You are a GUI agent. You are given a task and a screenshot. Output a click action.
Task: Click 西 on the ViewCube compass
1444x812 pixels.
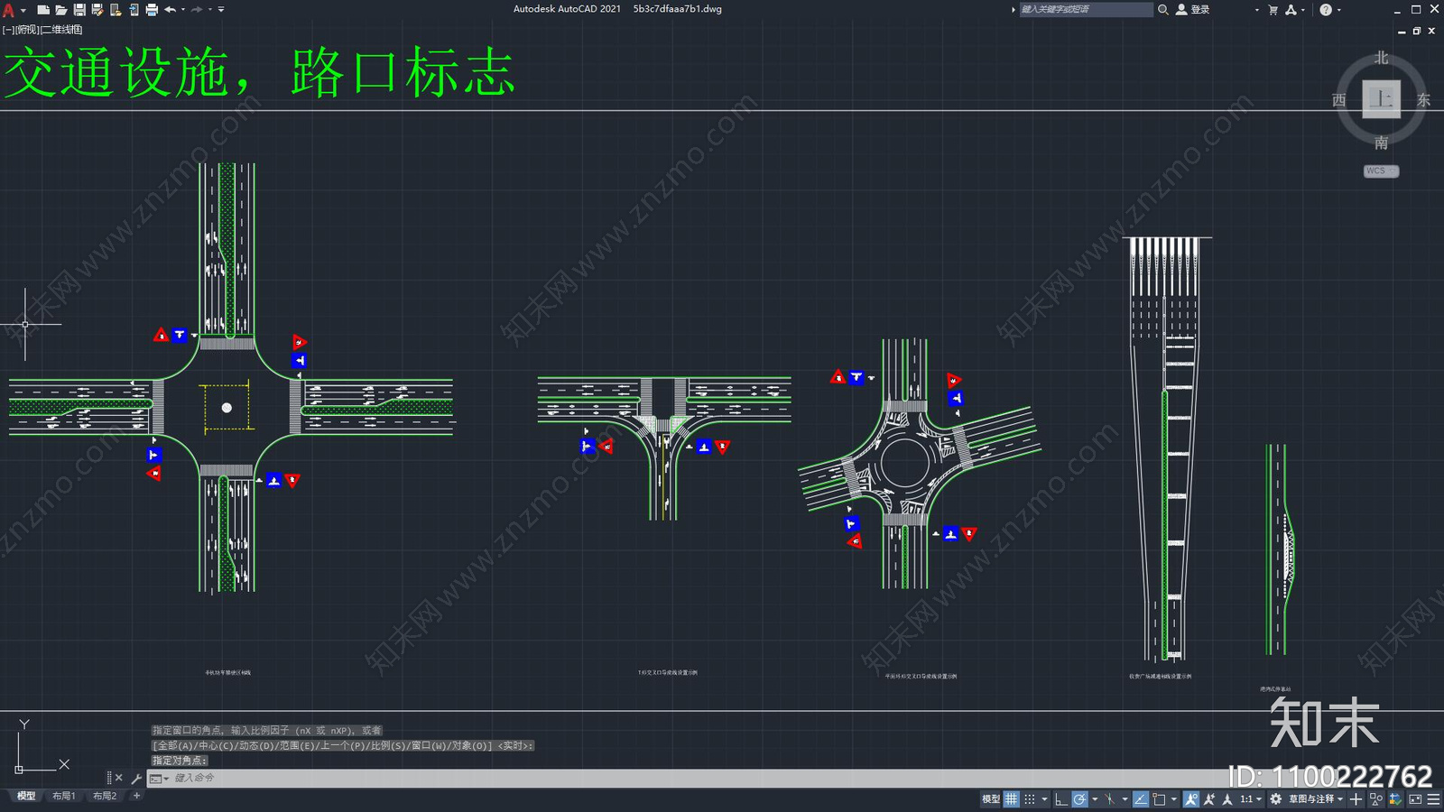coord(1339,100)
